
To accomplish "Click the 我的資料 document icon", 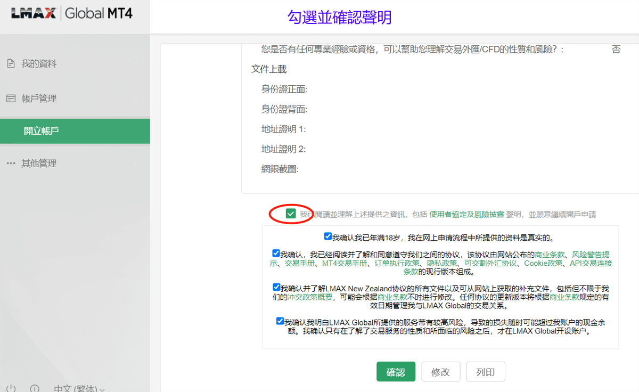I will [x=11, y=64].
